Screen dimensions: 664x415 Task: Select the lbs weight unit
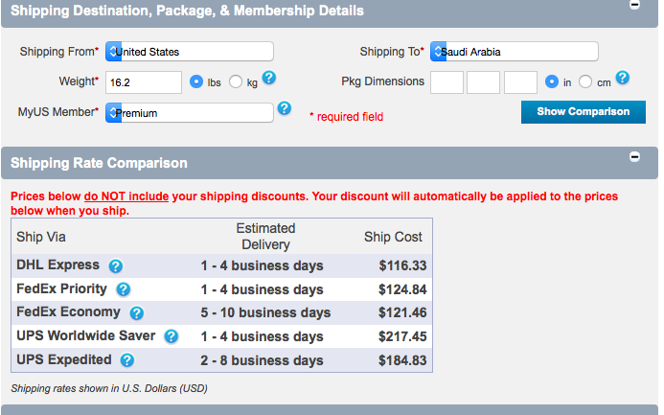pos(196,82)
